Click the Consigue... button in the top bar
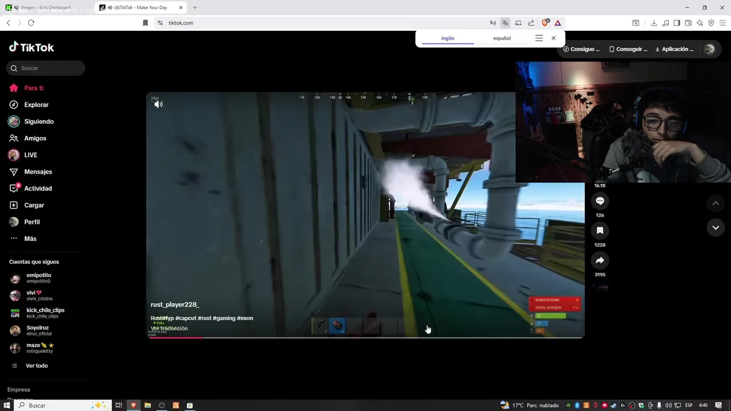The image size is (731, 411). [x=581, y=49]
